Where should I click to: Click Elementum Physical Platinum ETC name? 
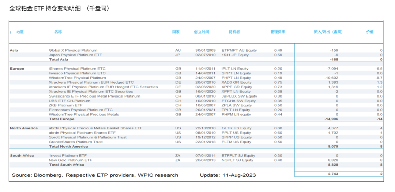tap(80, 110)
